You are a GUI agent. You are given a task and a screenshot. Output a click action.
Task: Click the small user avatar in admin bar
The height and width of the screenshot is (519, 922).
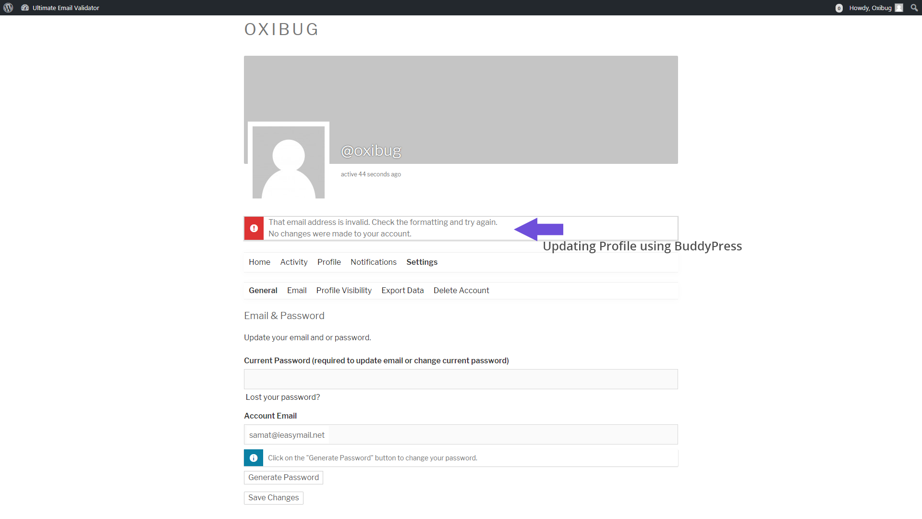(x=899, y=8)
